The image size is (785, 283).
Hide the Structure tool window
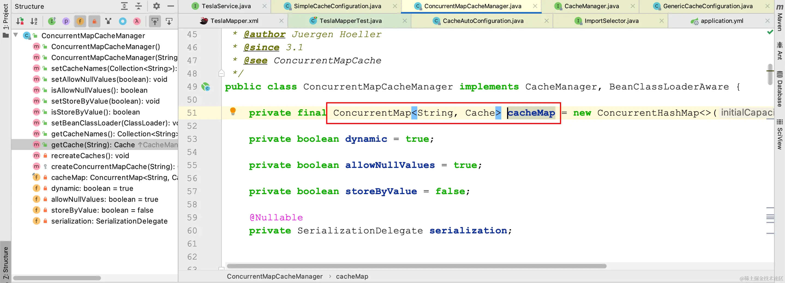click(171, 6)
